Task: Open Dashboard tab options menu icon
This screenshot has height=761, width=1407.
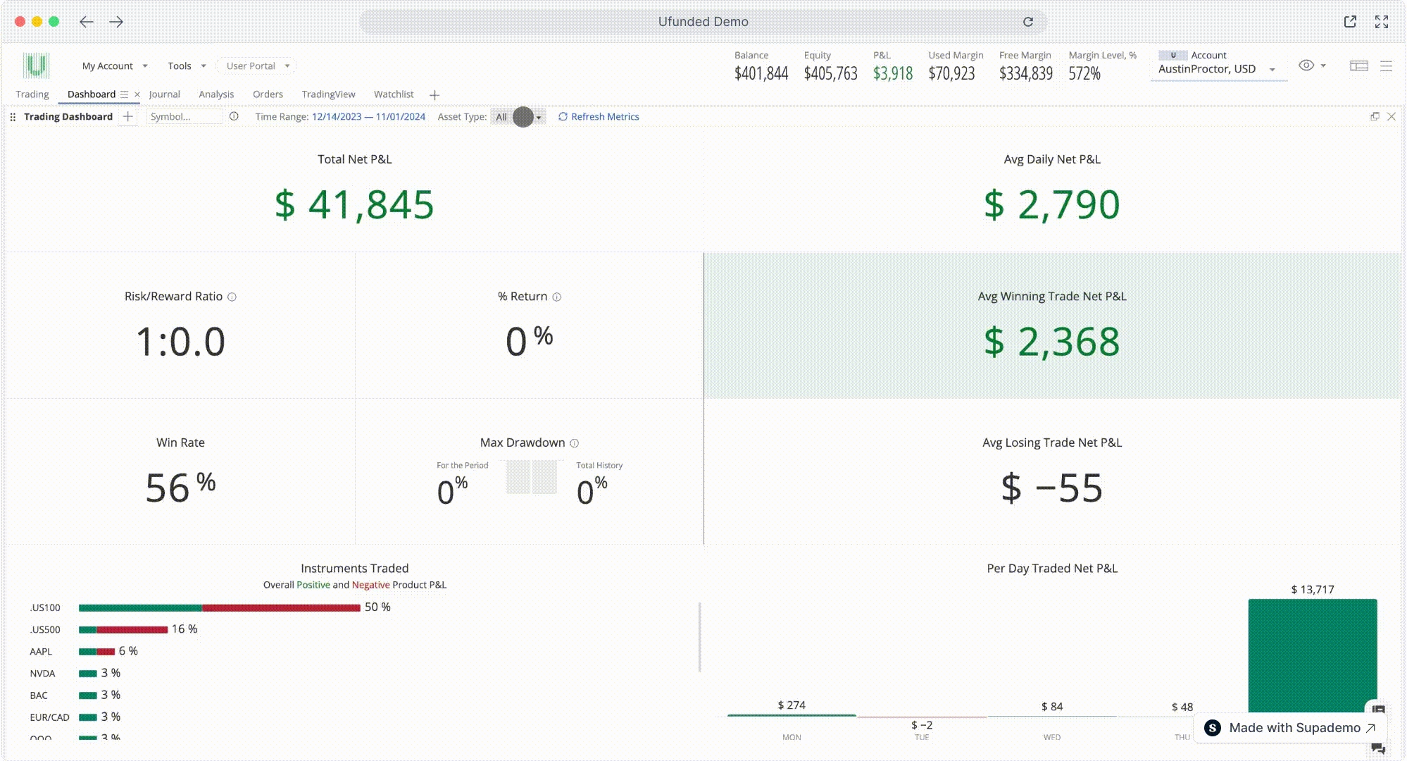Action: pyautogui.click(x=124, y=94)
